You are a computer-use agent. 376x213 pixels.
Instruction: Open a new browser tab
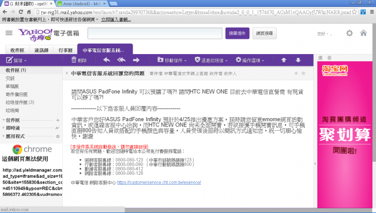113,4
